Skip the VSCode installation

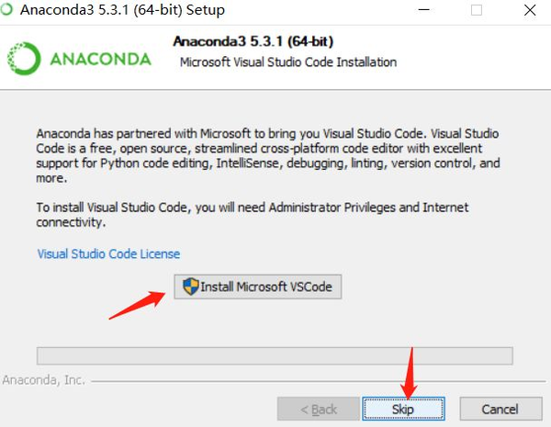pyautogui.click(x=403, y=409)
